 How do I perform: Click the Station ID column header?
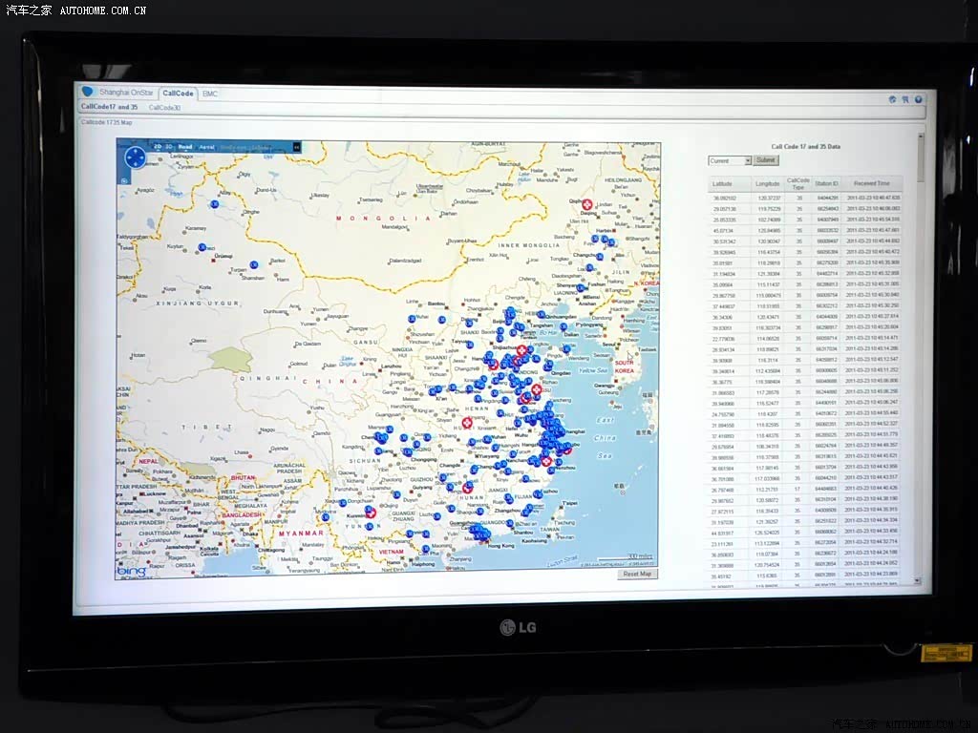click(827, 183)
